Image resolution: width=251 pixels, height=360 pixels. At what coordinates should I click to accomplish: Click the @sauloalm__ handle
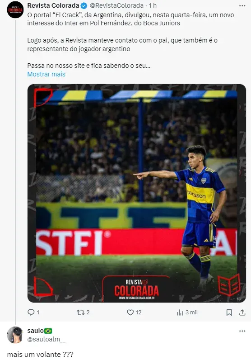click(x=46, y=339)
